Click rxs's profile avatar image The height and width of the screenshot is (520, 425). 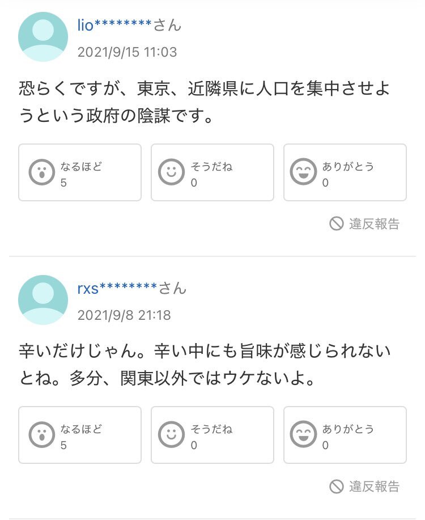pyautogui.click(x=43, y=300)
